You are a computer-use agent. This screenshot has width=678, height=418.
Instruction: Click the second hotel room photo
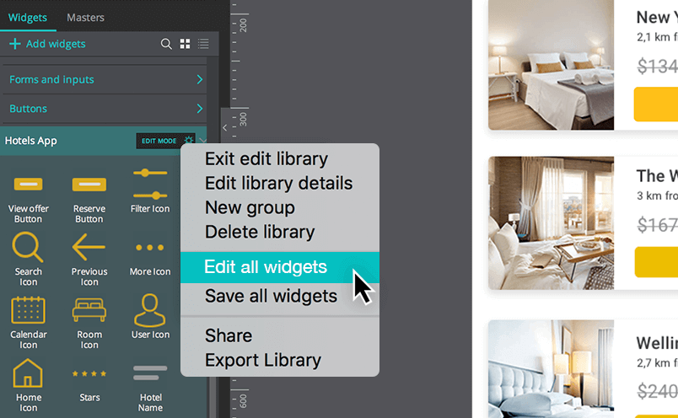pos(551,223)
